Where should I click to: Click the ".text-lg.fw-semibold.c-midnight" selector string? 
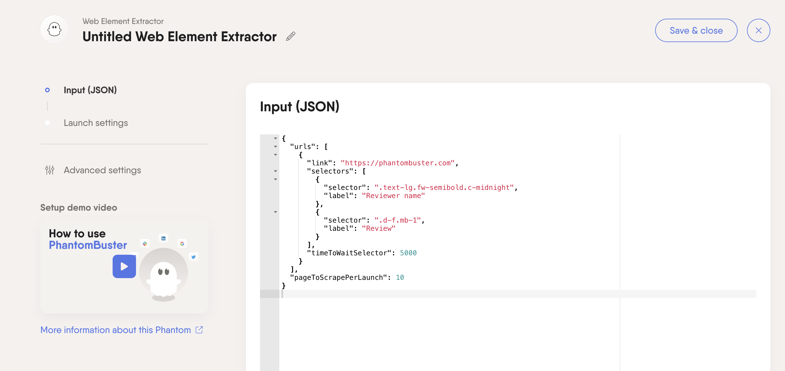click(x=444, y=188)
